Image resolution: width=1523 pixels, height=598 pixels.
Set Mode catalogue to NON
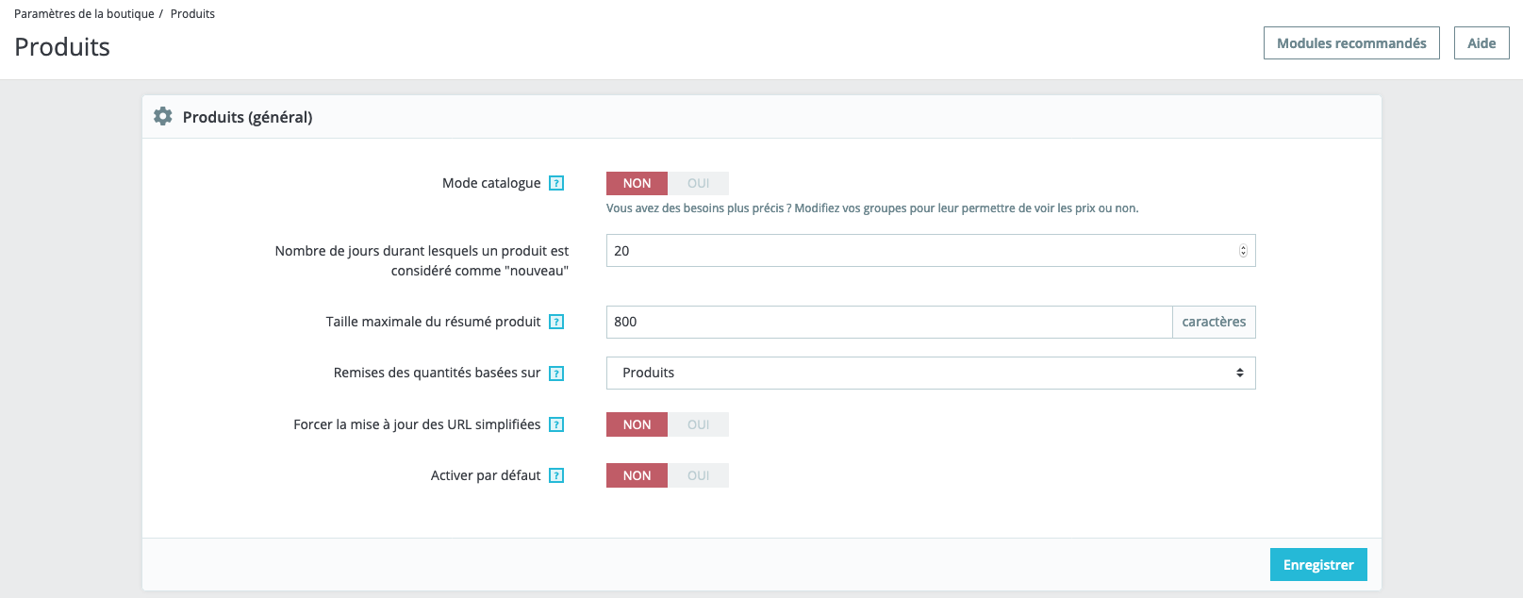tap(637, 183)
